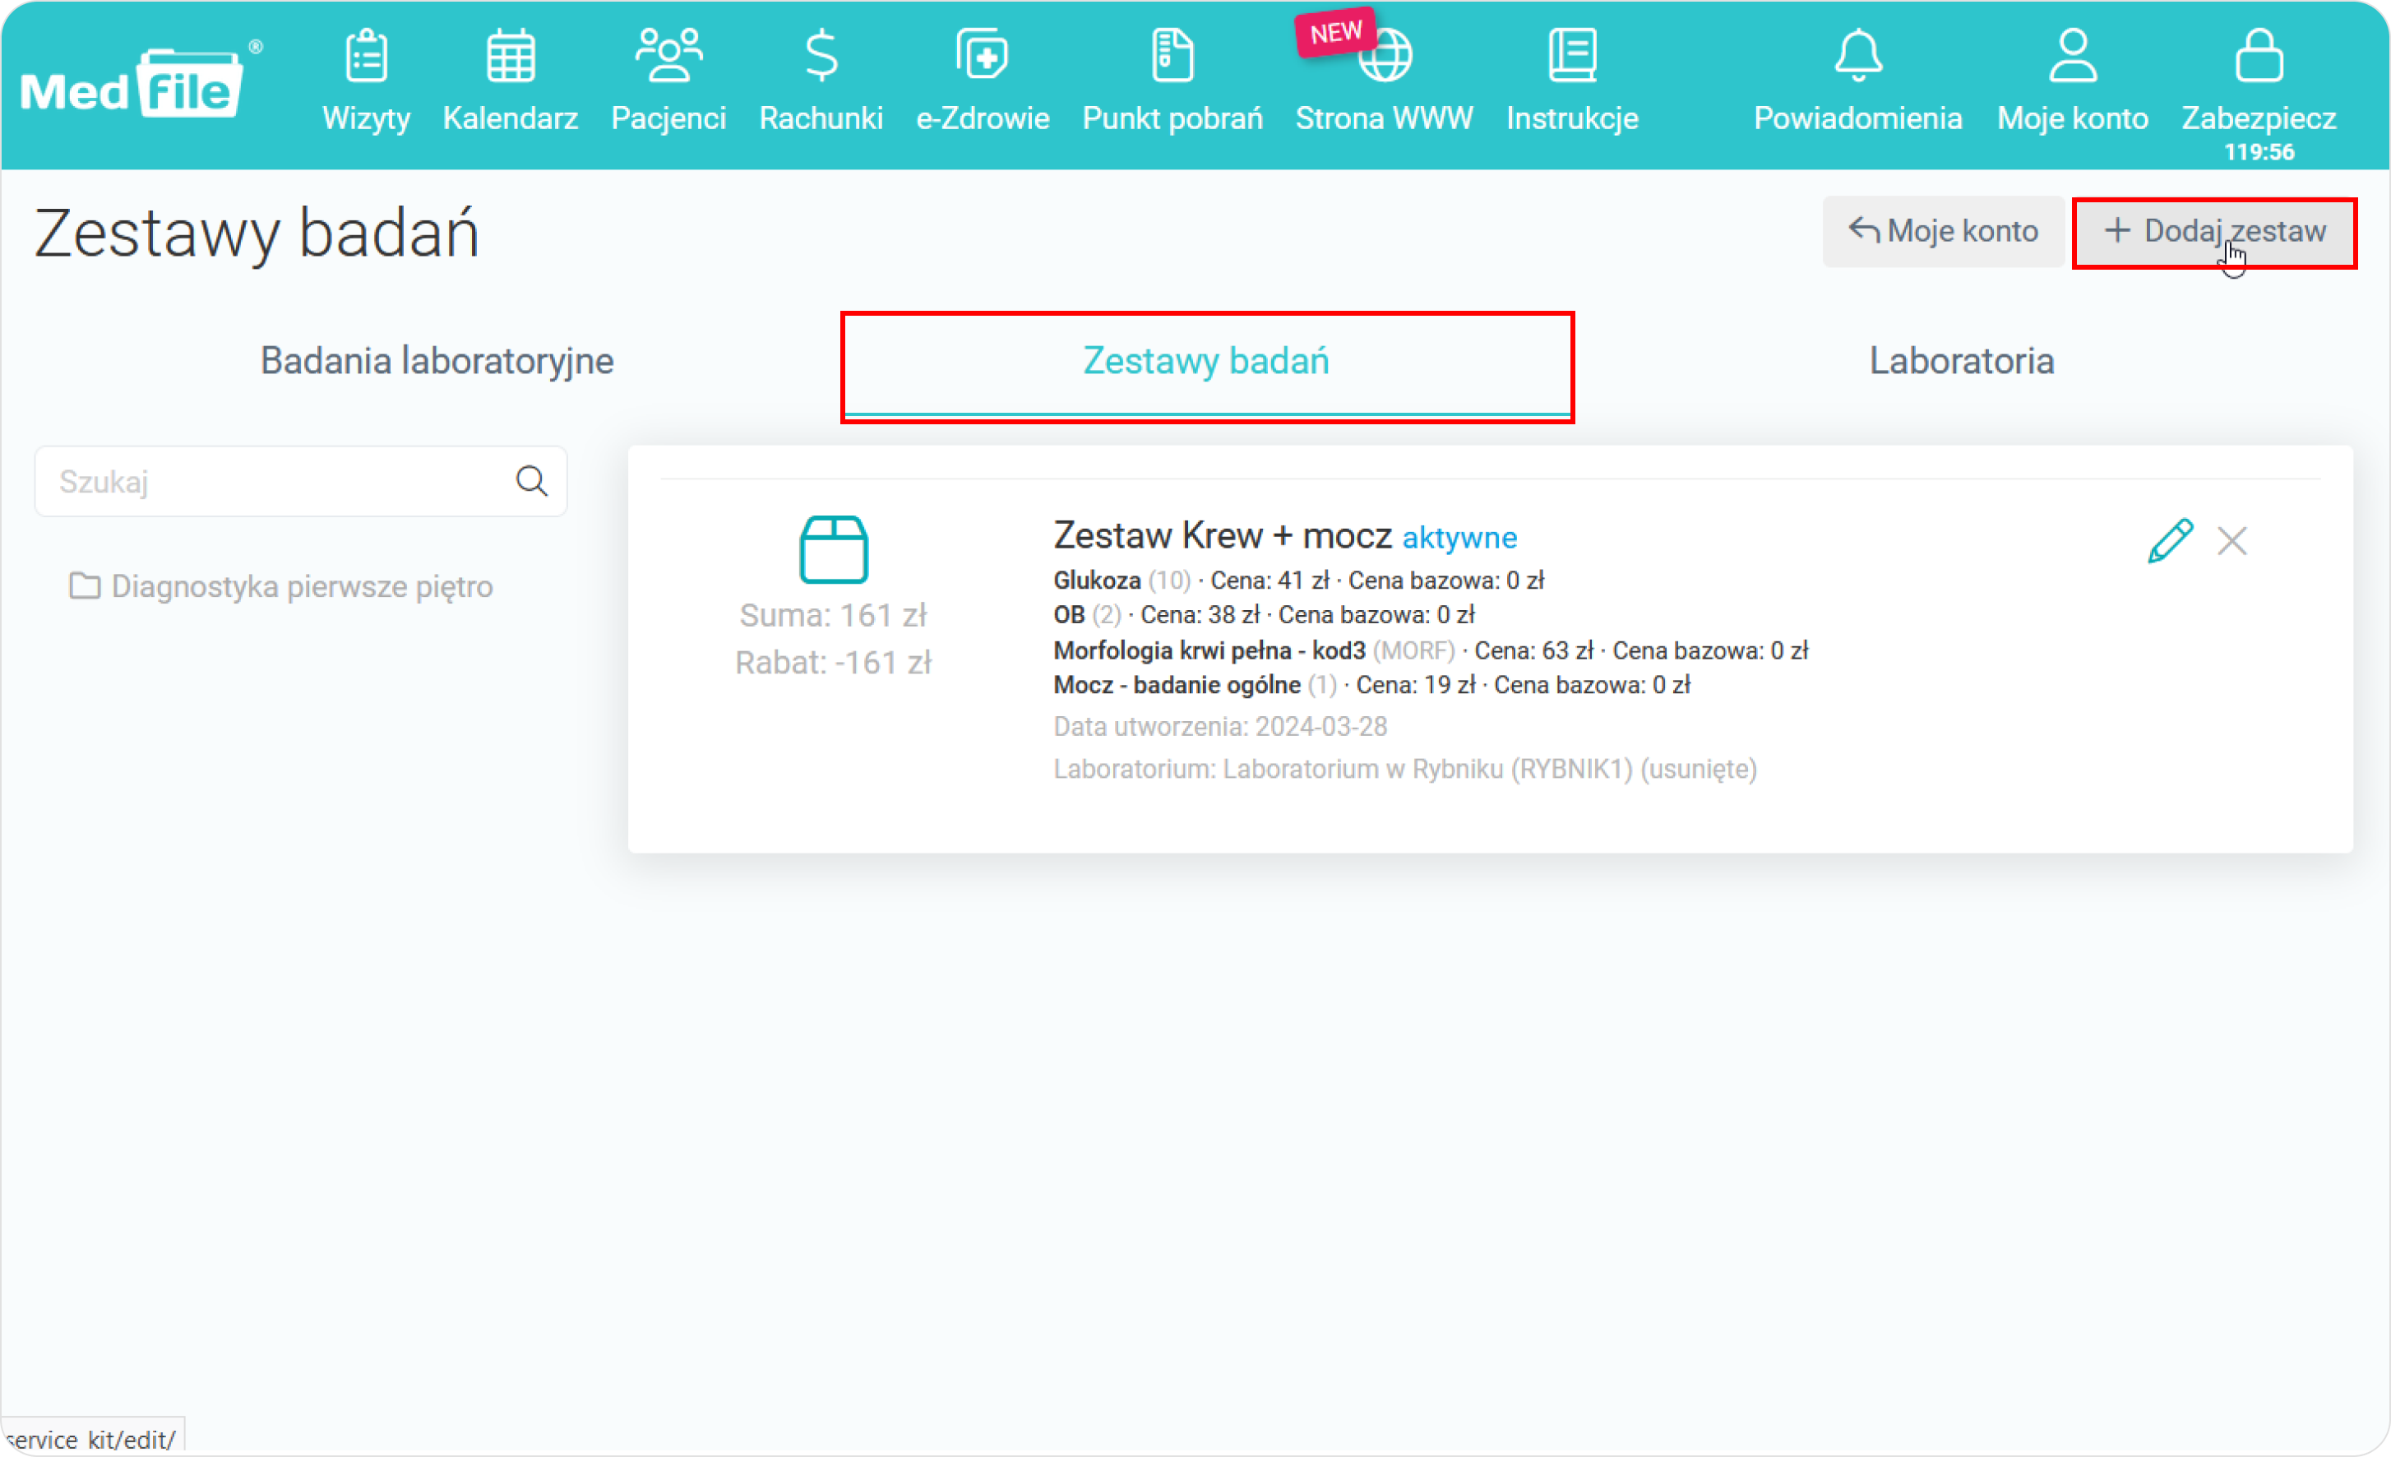Switch to Badania laboratoryjne tab
This screenshot has width=2391, height=1457.
[x=437, y=361]
